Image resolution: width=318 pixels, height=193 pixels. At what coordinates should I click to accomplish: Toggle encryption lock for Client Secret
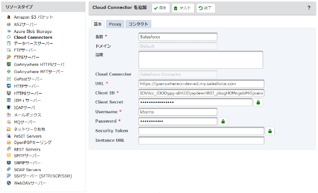[258, 103]
